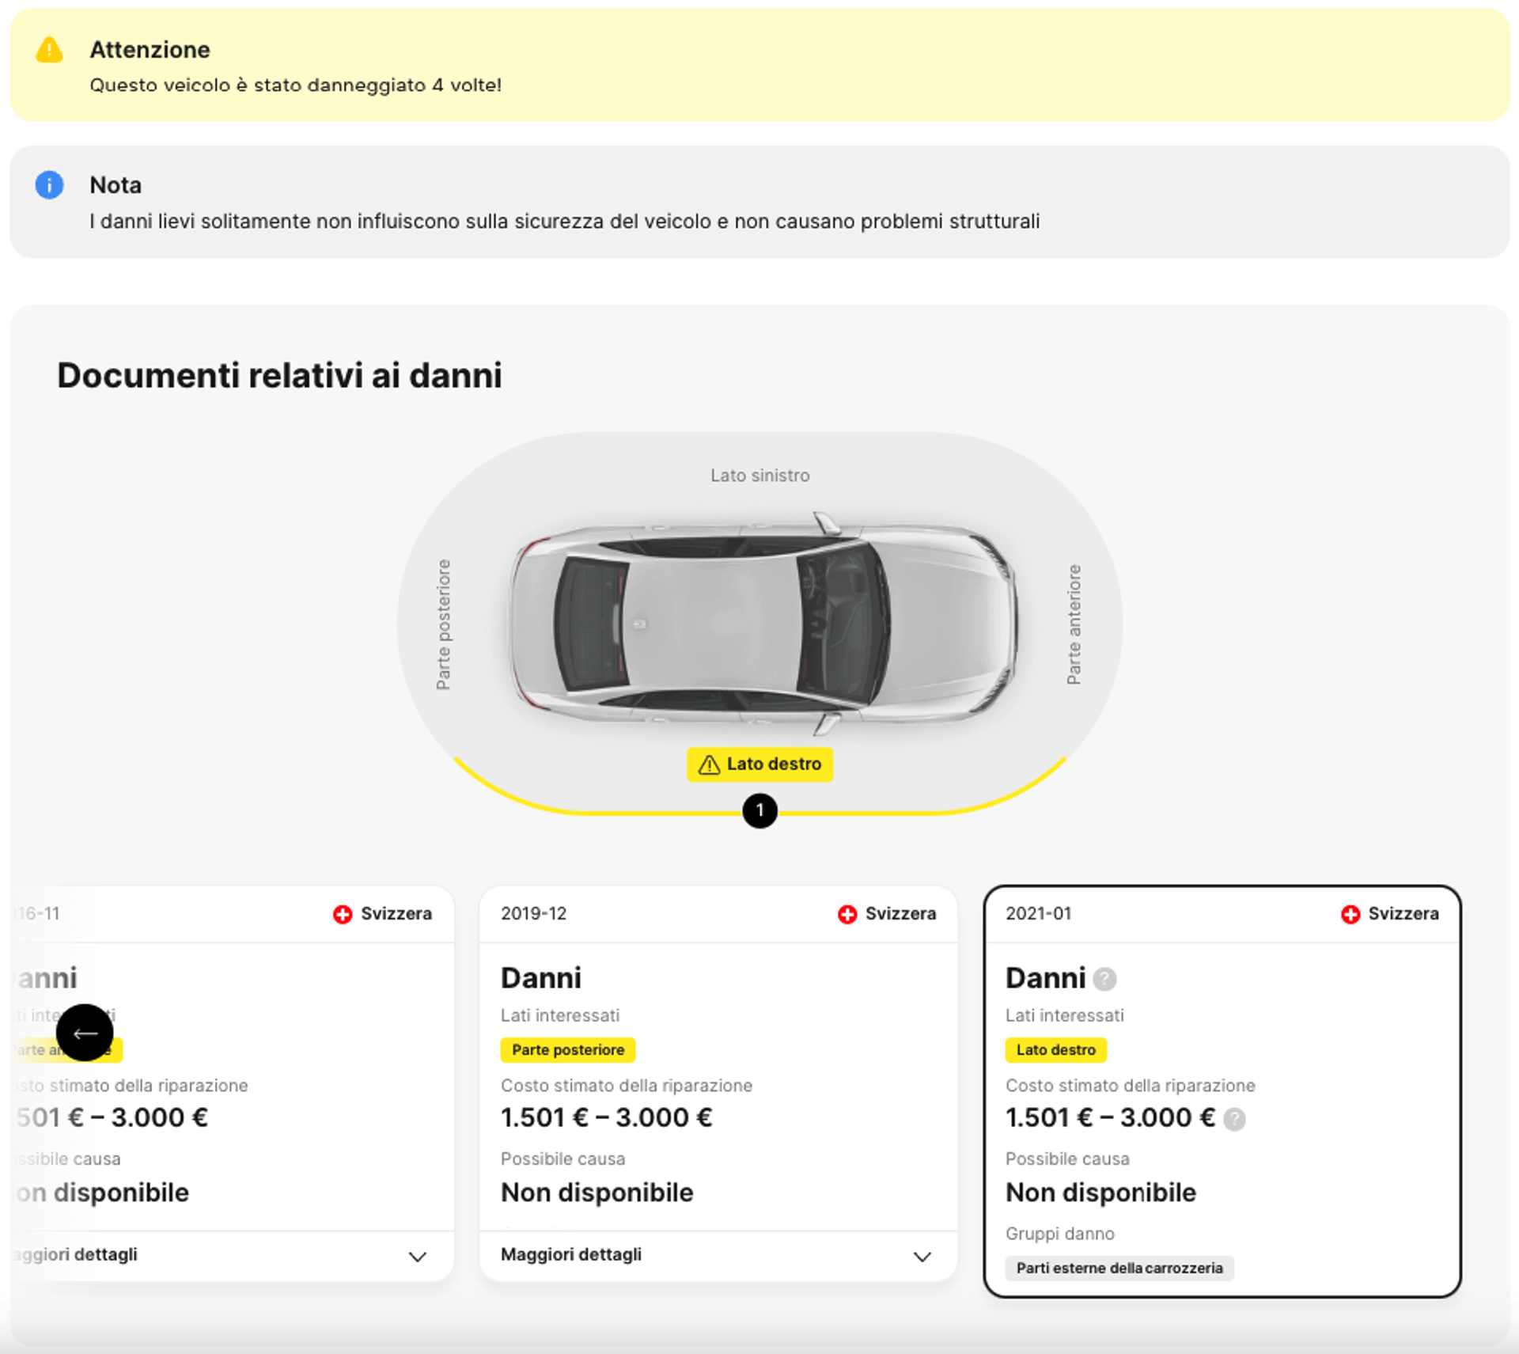This screenshot has width=1519, height=1354.
Task: Click the 1.501 € – 3.000 € value in 2021-01 card
Action: tap(1110, 1117)
